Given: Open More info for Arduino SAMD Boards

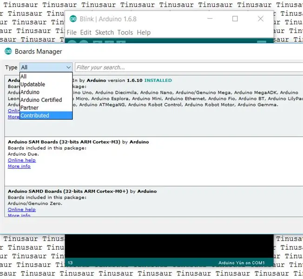Looking at the screenshot, I should [x=19, y=215].
